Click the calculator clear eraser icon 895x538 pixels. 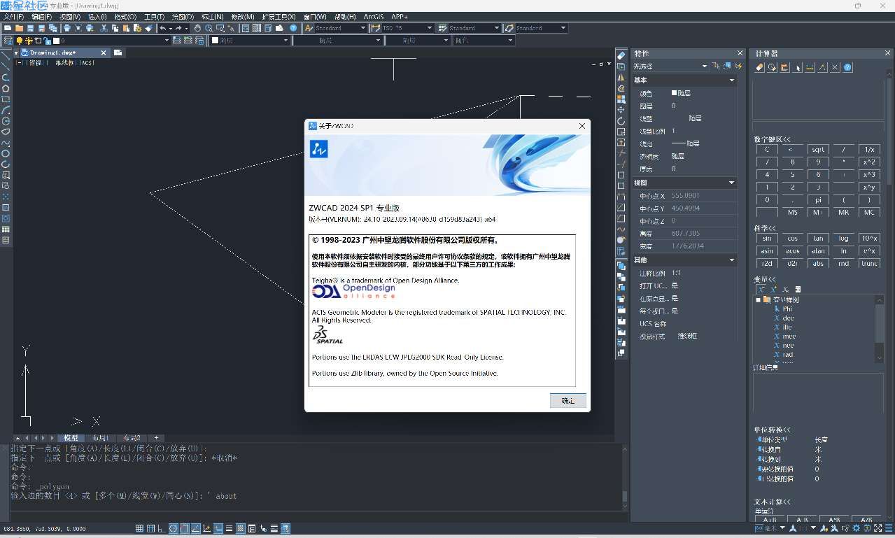tap(760, 67)
